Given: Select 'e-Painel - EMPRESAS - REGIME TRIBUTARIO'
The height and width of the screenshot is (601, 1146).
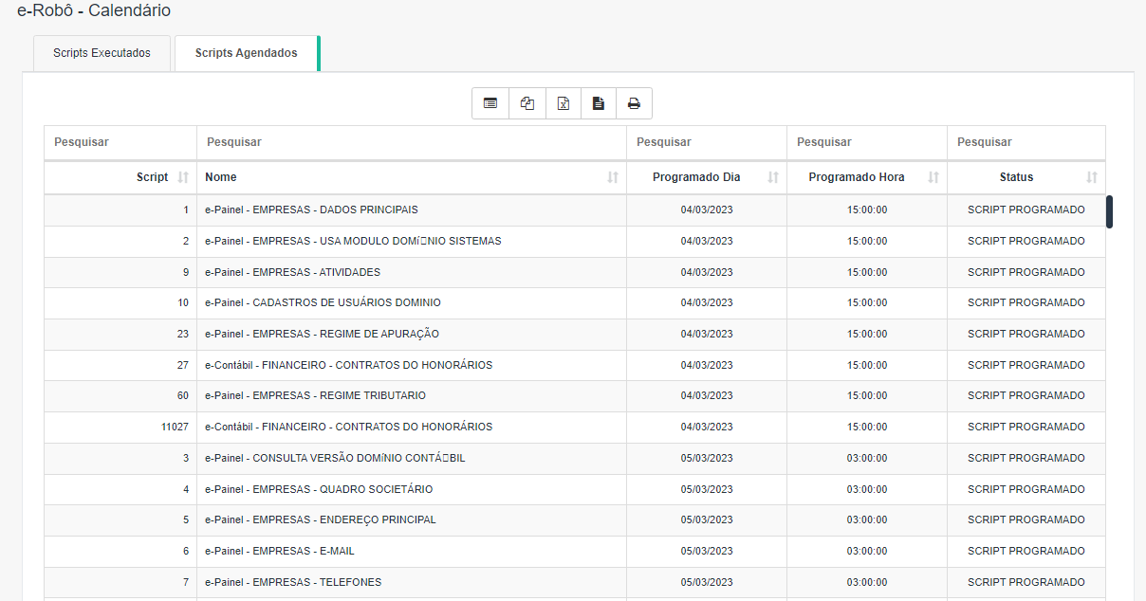Looking at the screenshot, I should click(x=315, y=395).
